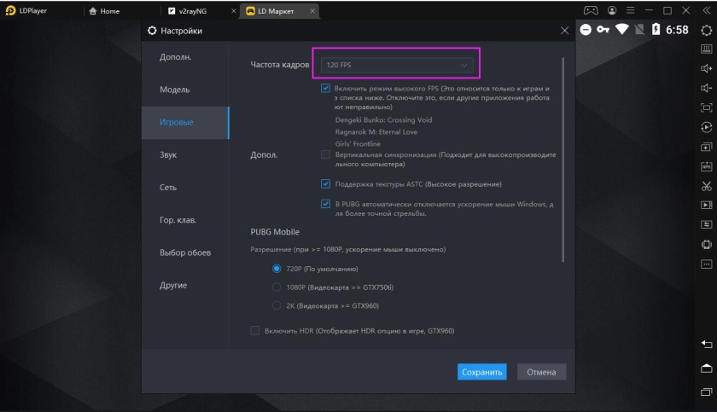This screenshot has width=717, height=412.
Task: Open the Звук settings section
Action: 185,155
